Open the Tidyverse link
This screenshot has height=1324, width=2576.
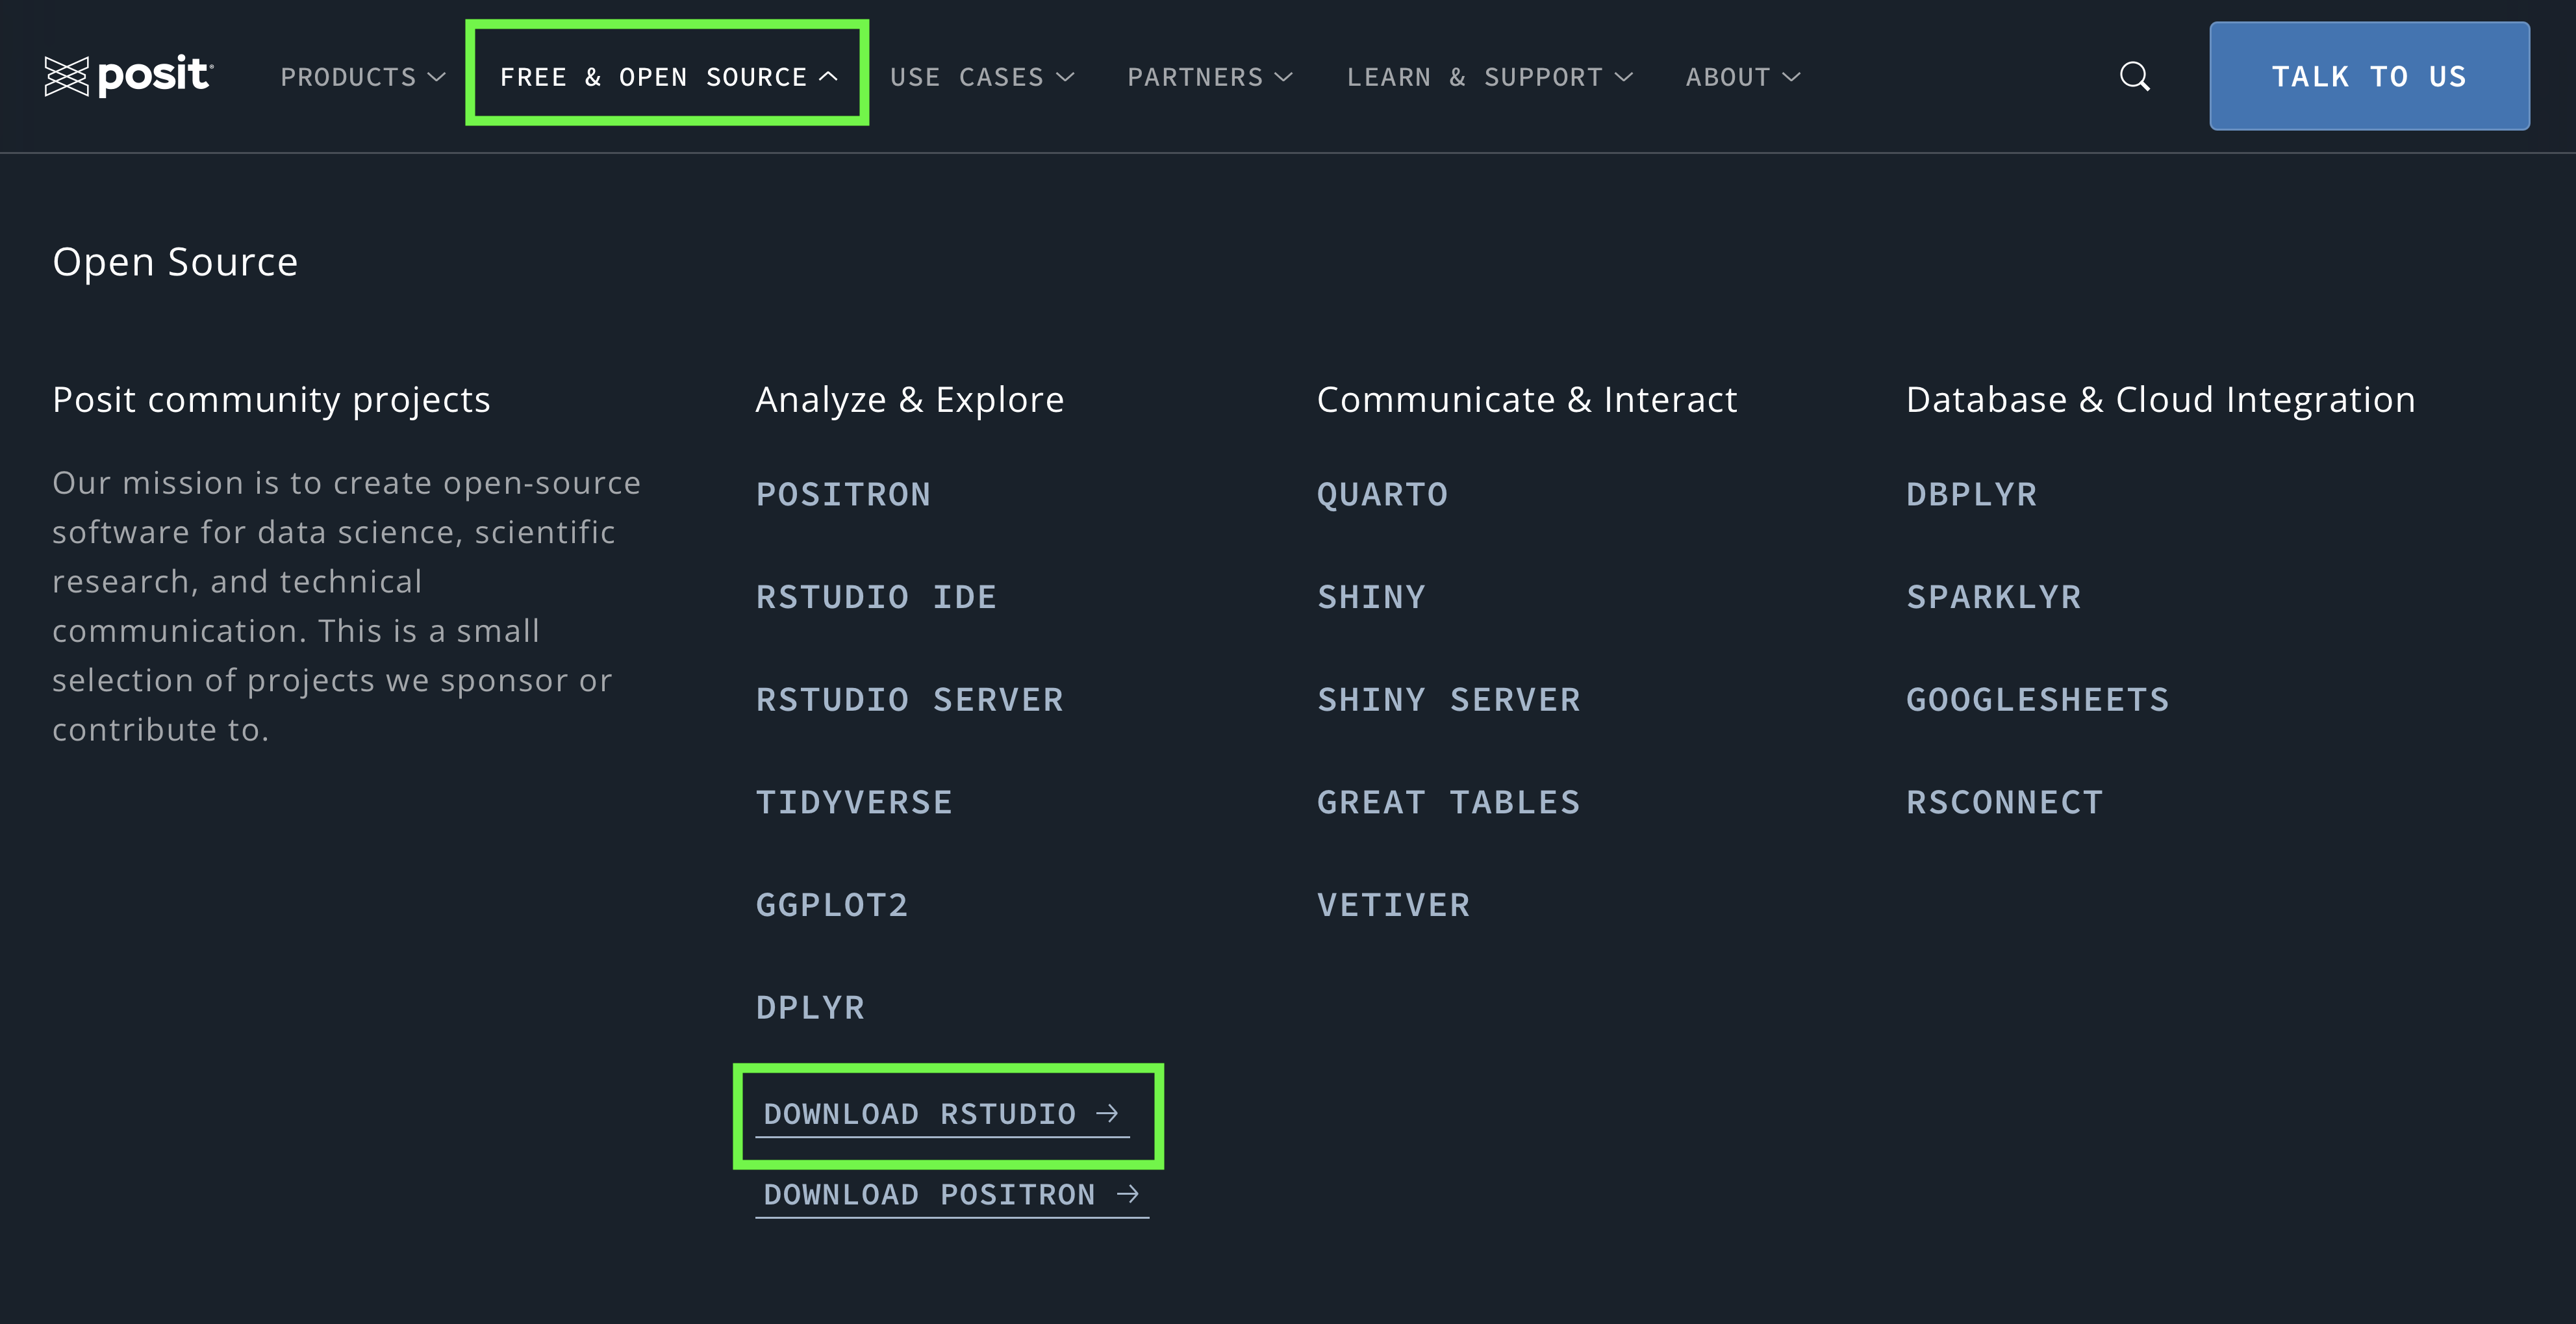[x=854, y=802]
